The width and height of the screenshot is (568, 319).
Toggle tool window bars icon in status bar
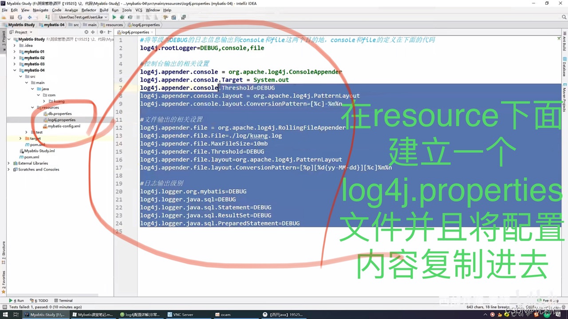click(4, 307)
